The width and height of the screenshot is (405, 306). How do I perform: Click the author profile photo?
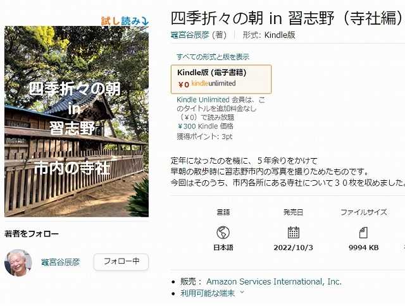coord(18,262)
